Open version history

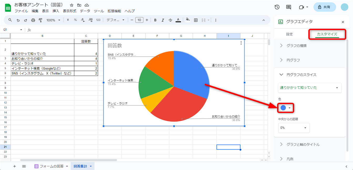(277, 7)
